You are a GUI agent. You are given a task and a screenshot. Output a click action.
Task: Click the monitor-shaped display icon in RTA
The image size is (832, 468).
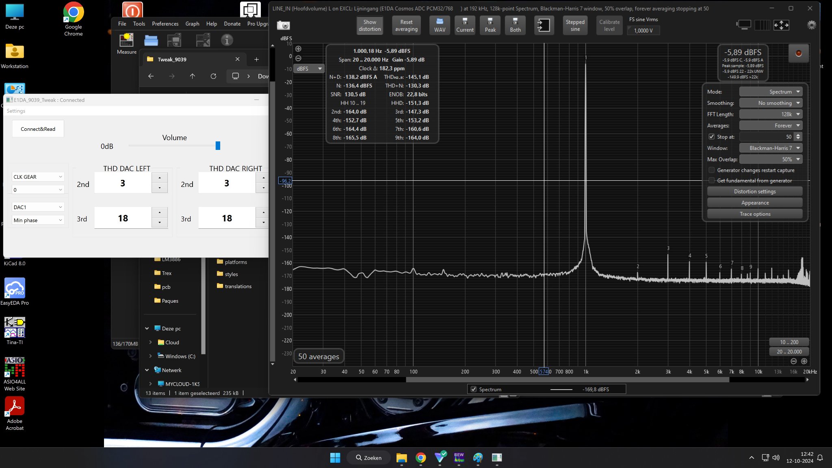[743, 25]
